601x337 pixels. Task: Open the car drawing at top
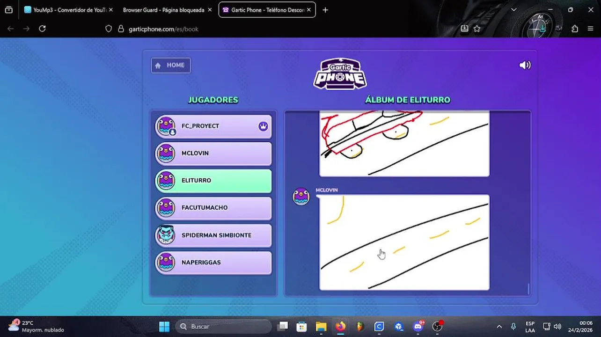point(404,143)
